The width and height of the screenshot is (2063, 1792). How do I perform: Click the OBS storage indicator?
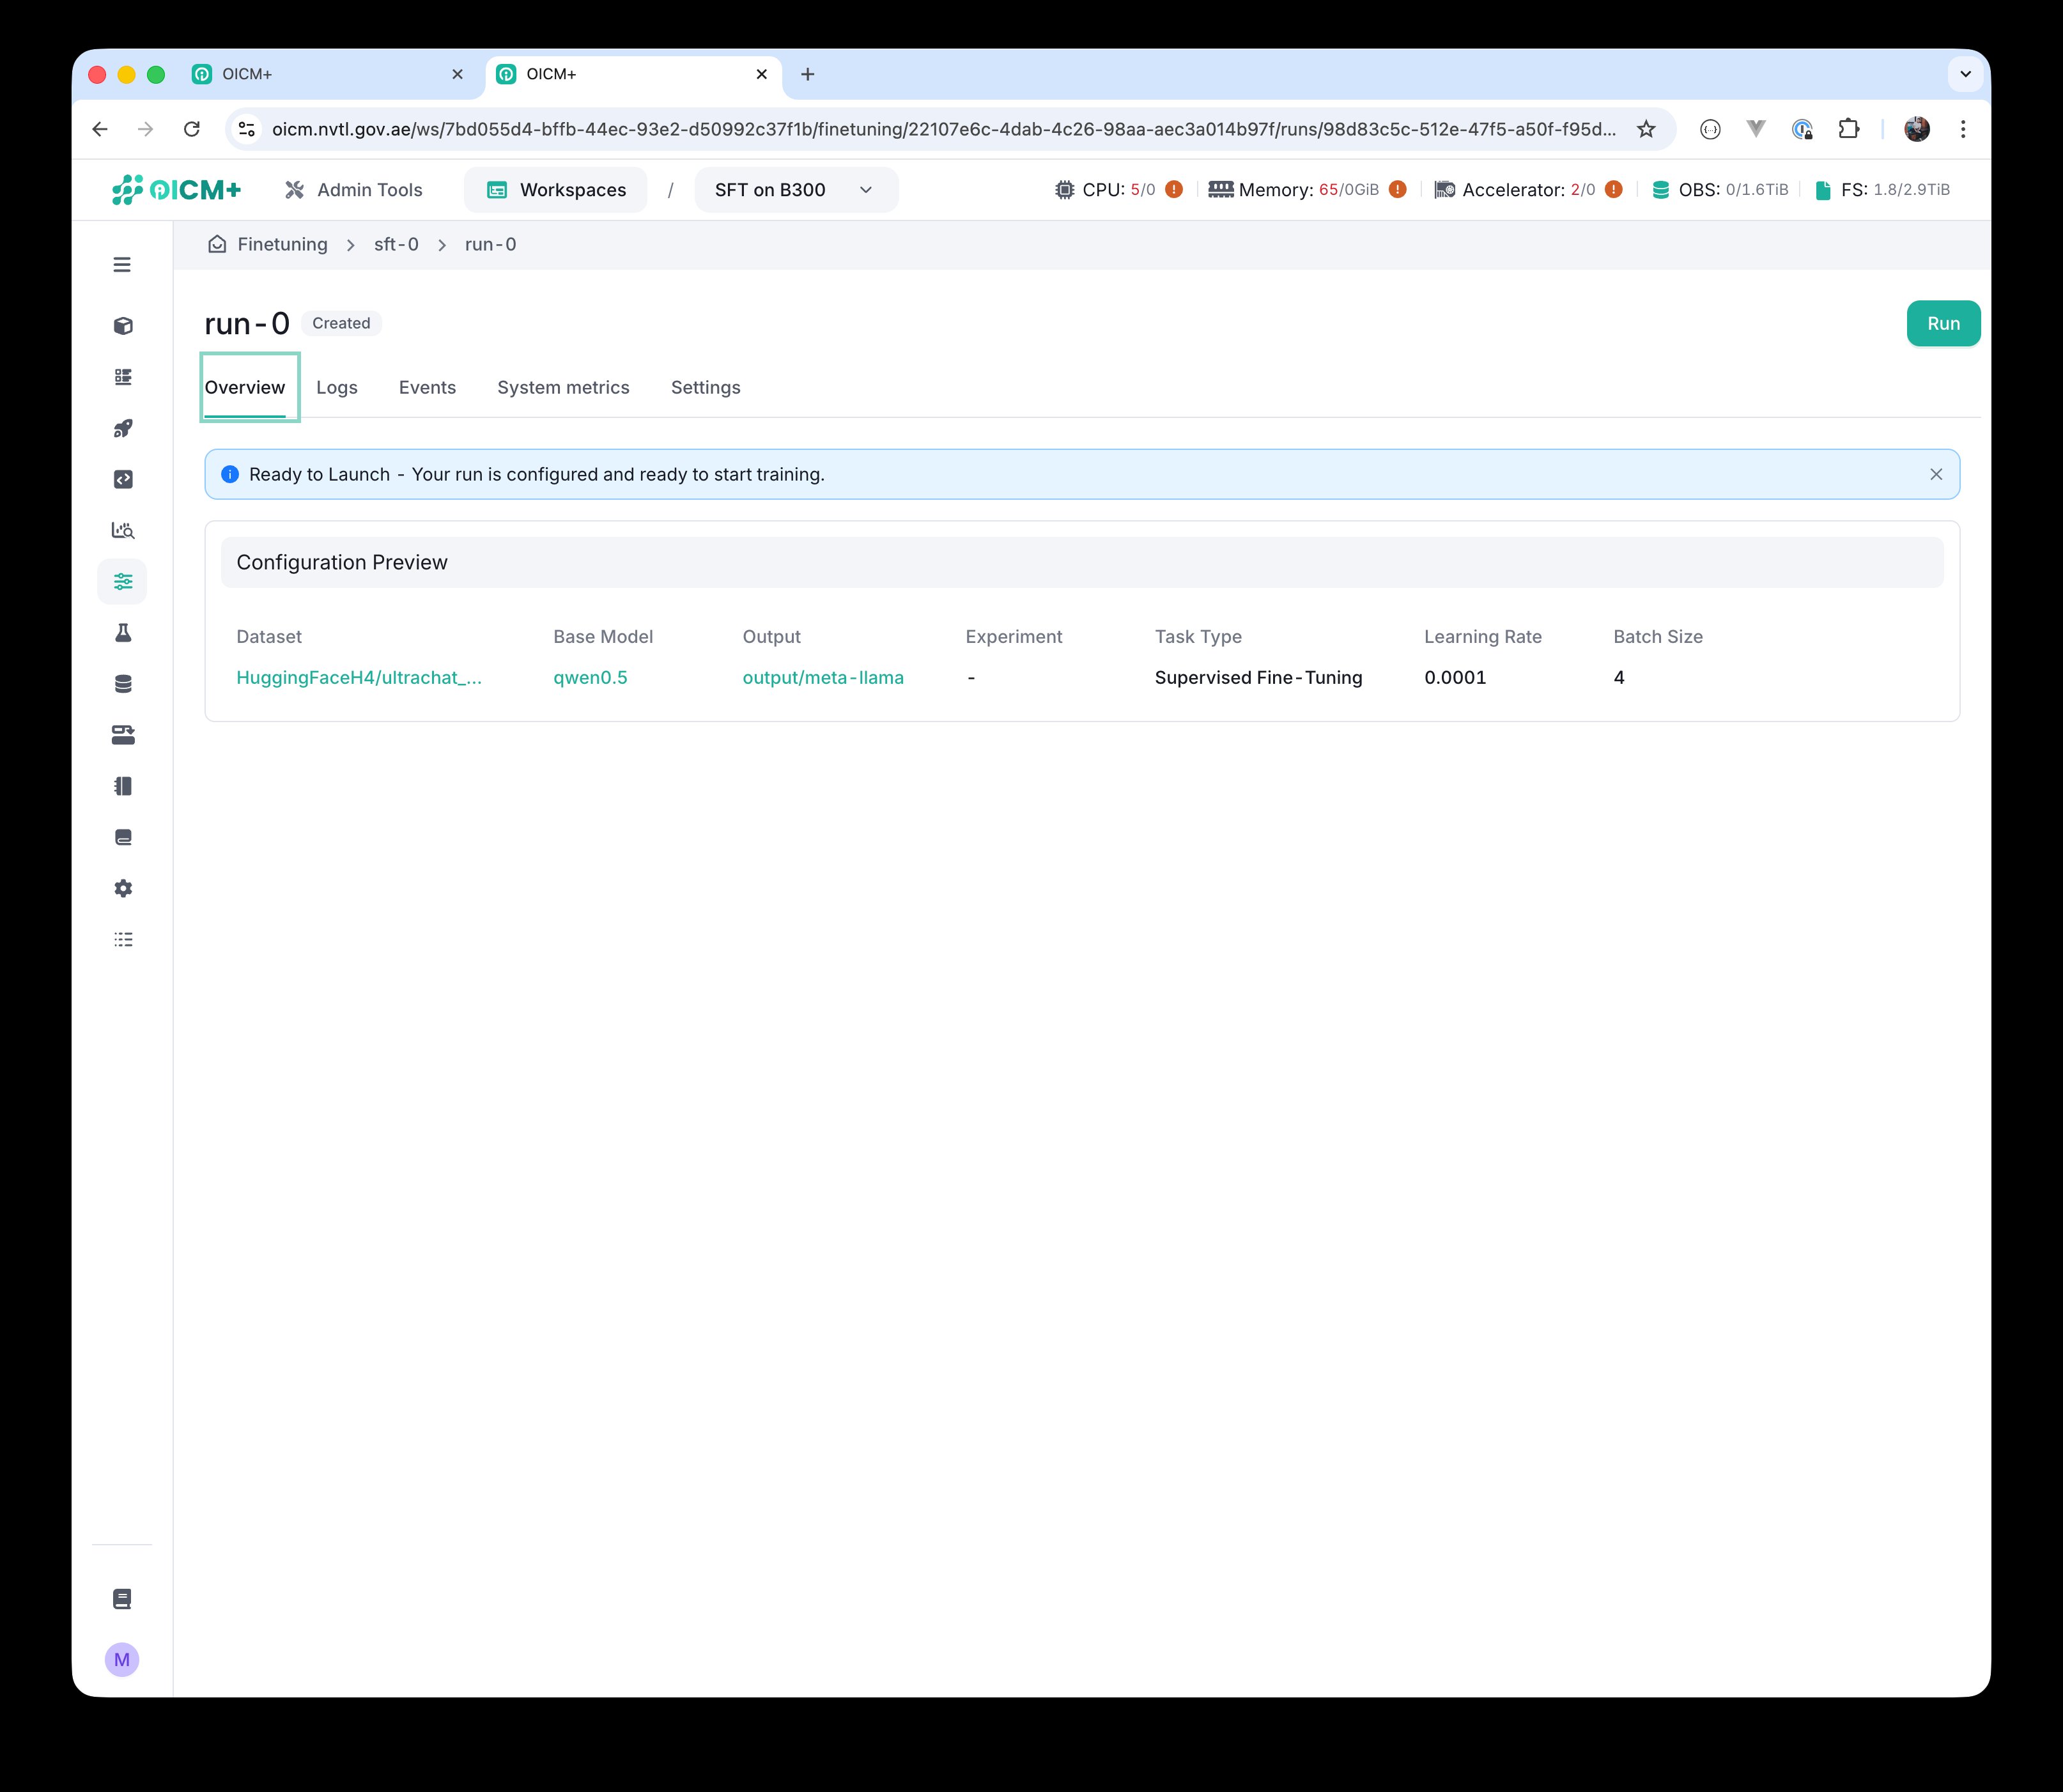(1720, 190)
